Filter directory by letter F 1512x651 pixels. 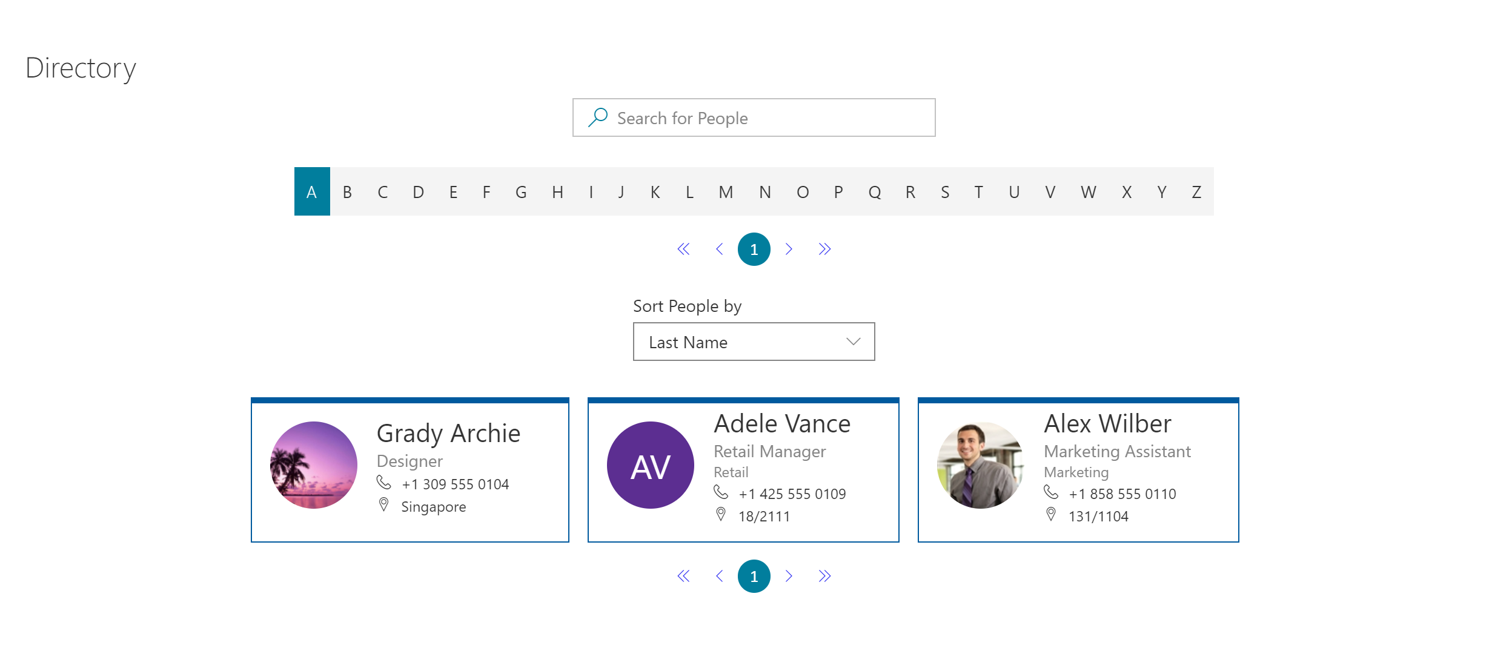486,191
